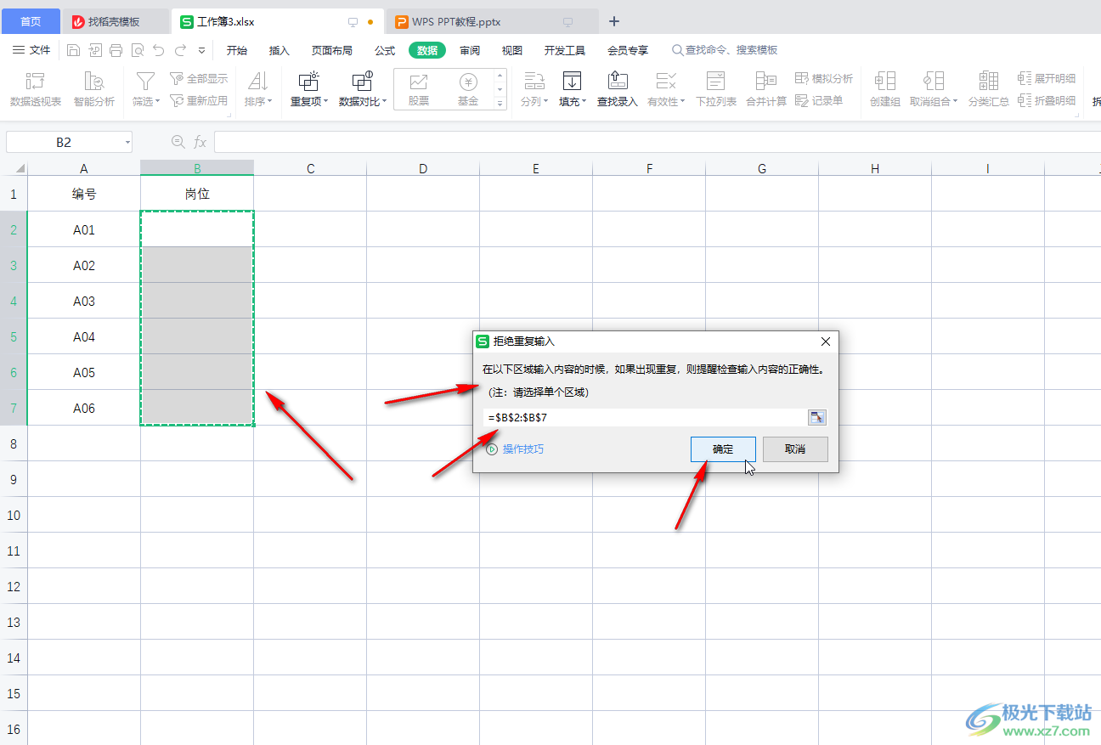
Task: Click the 数据透视表 icon
Action: [x=36, y=90]
